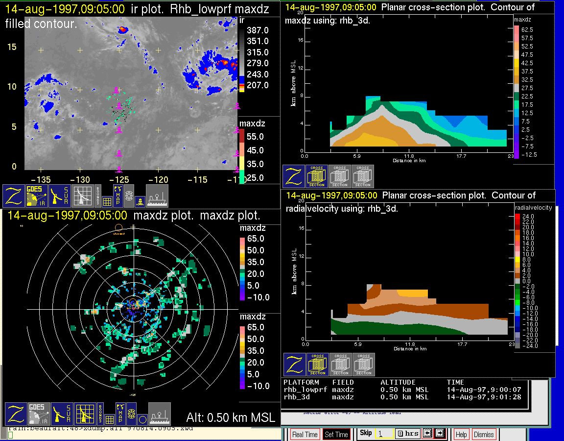Click the polar grid wheel icon in the bottom toolbar
Image resolution: width=564 pixels, height=441 pixels.
point(131,414)
